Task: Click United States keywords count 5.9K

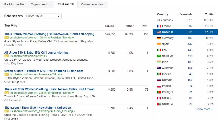Action: pyautogui.click(x=189, y=32)
